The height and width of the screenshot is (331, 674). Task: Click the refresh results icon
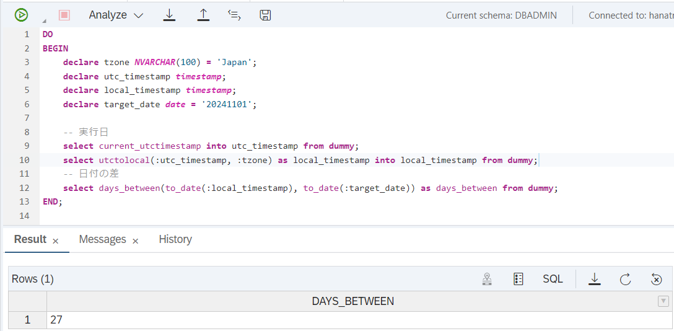pos(626,279)
